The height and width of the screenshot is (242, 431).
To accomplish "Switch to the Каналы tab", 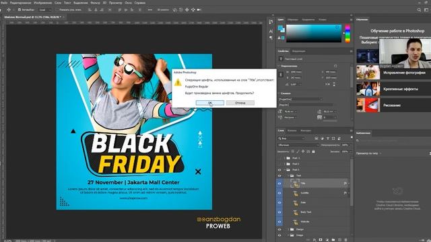I will (292, 130).
